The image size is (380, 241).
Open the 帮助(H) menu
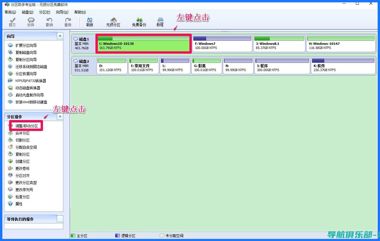(80, 12)
